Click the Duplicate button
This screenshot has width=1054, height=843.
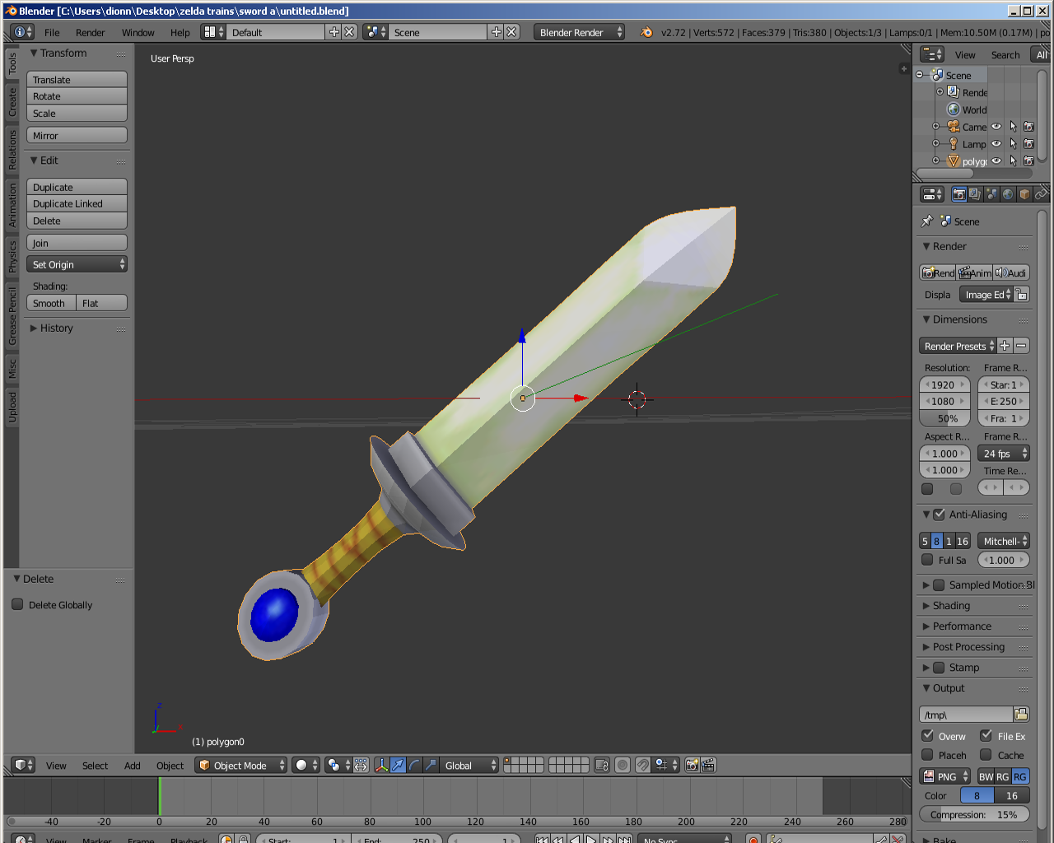click(77, 187)
